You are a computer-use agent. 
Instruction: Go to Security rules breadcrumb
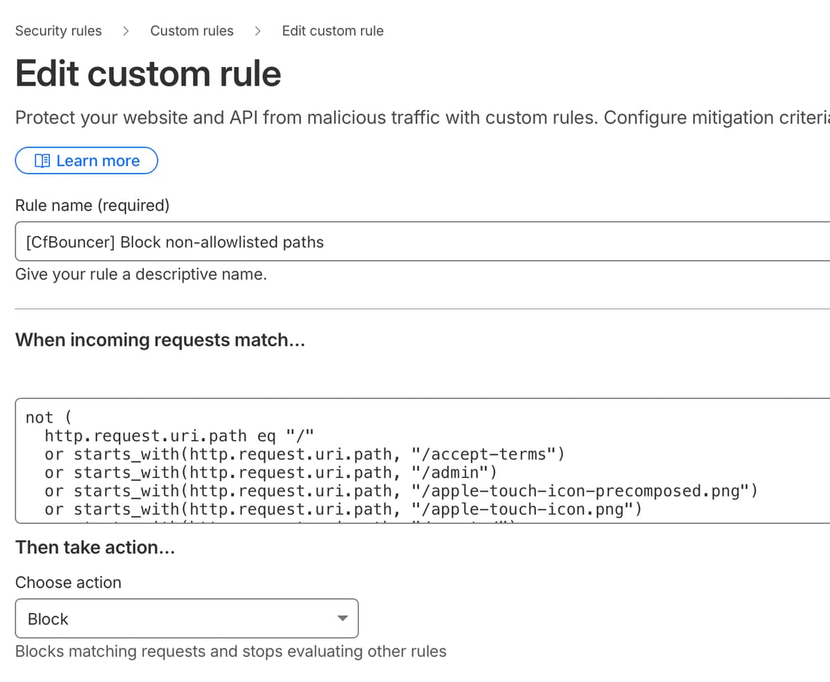tap(58, 31)
